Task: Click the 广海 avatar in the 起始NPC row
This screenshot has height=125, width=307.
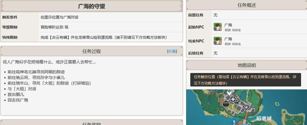Action: pyautogui.click(x=218, y=27)
